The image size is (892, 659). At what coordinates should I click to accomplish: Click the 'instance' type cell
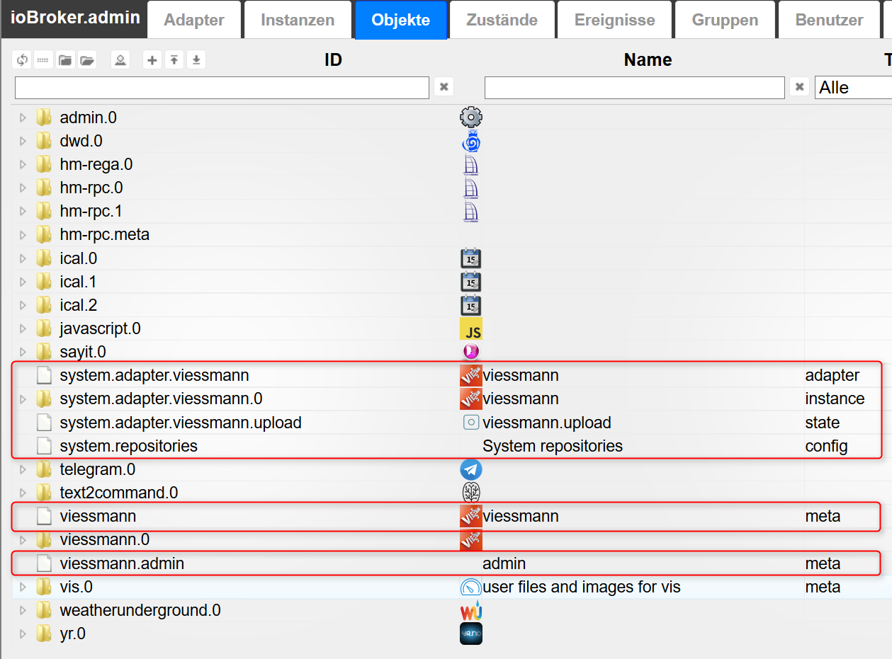pyautogui.click(x=835, y=399)
